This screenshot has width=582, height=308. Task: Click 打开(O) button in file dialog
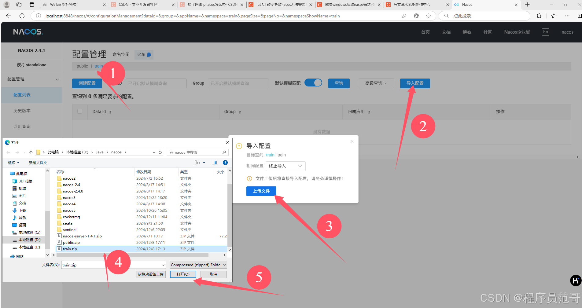pyautogui.click(x=183, y=274)
